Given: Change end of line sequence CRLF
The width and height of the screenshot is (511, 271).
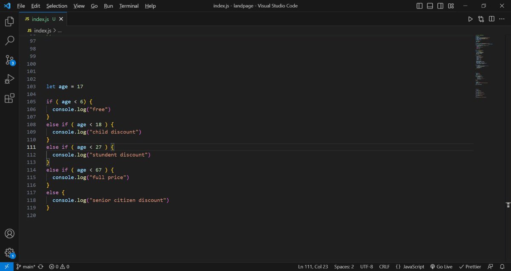Looking at the screenshot, I should point(384,267).
